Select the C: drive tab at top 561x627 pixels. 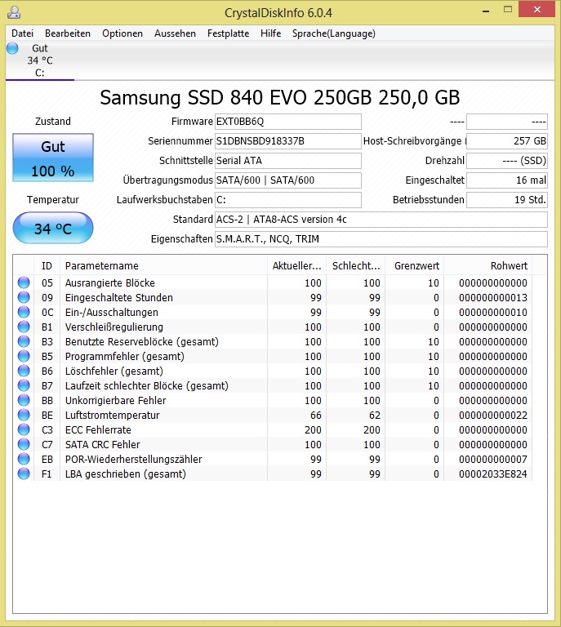[x=40, y=60]
